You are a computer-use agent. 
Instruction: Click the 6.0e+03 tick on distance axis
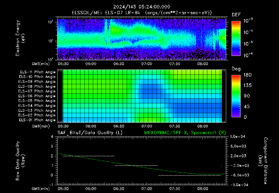238,146
